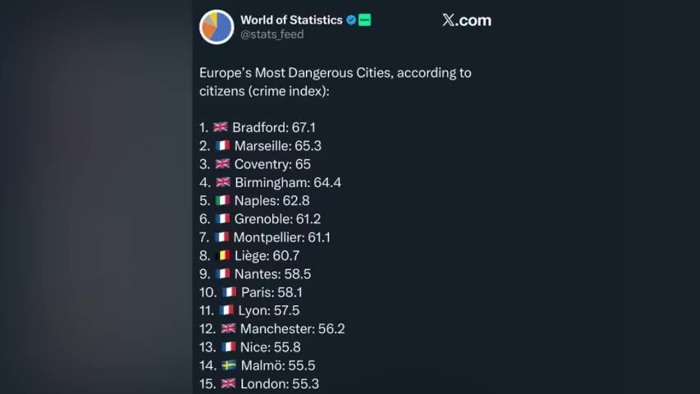Select the Coventry: 65 list entry

(x=272, y=164)
